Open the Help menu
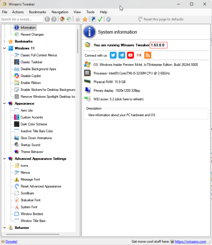Screen dimensions: 212x245 coord(103,12)
